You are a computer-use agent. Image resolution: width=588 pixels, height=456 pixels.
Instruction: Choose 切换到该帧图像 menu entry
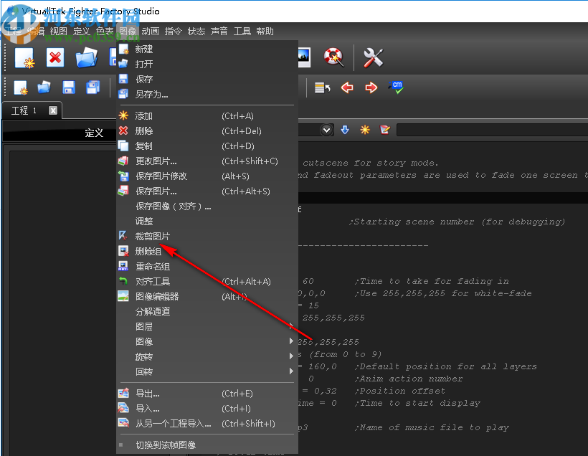click(207, 445)
